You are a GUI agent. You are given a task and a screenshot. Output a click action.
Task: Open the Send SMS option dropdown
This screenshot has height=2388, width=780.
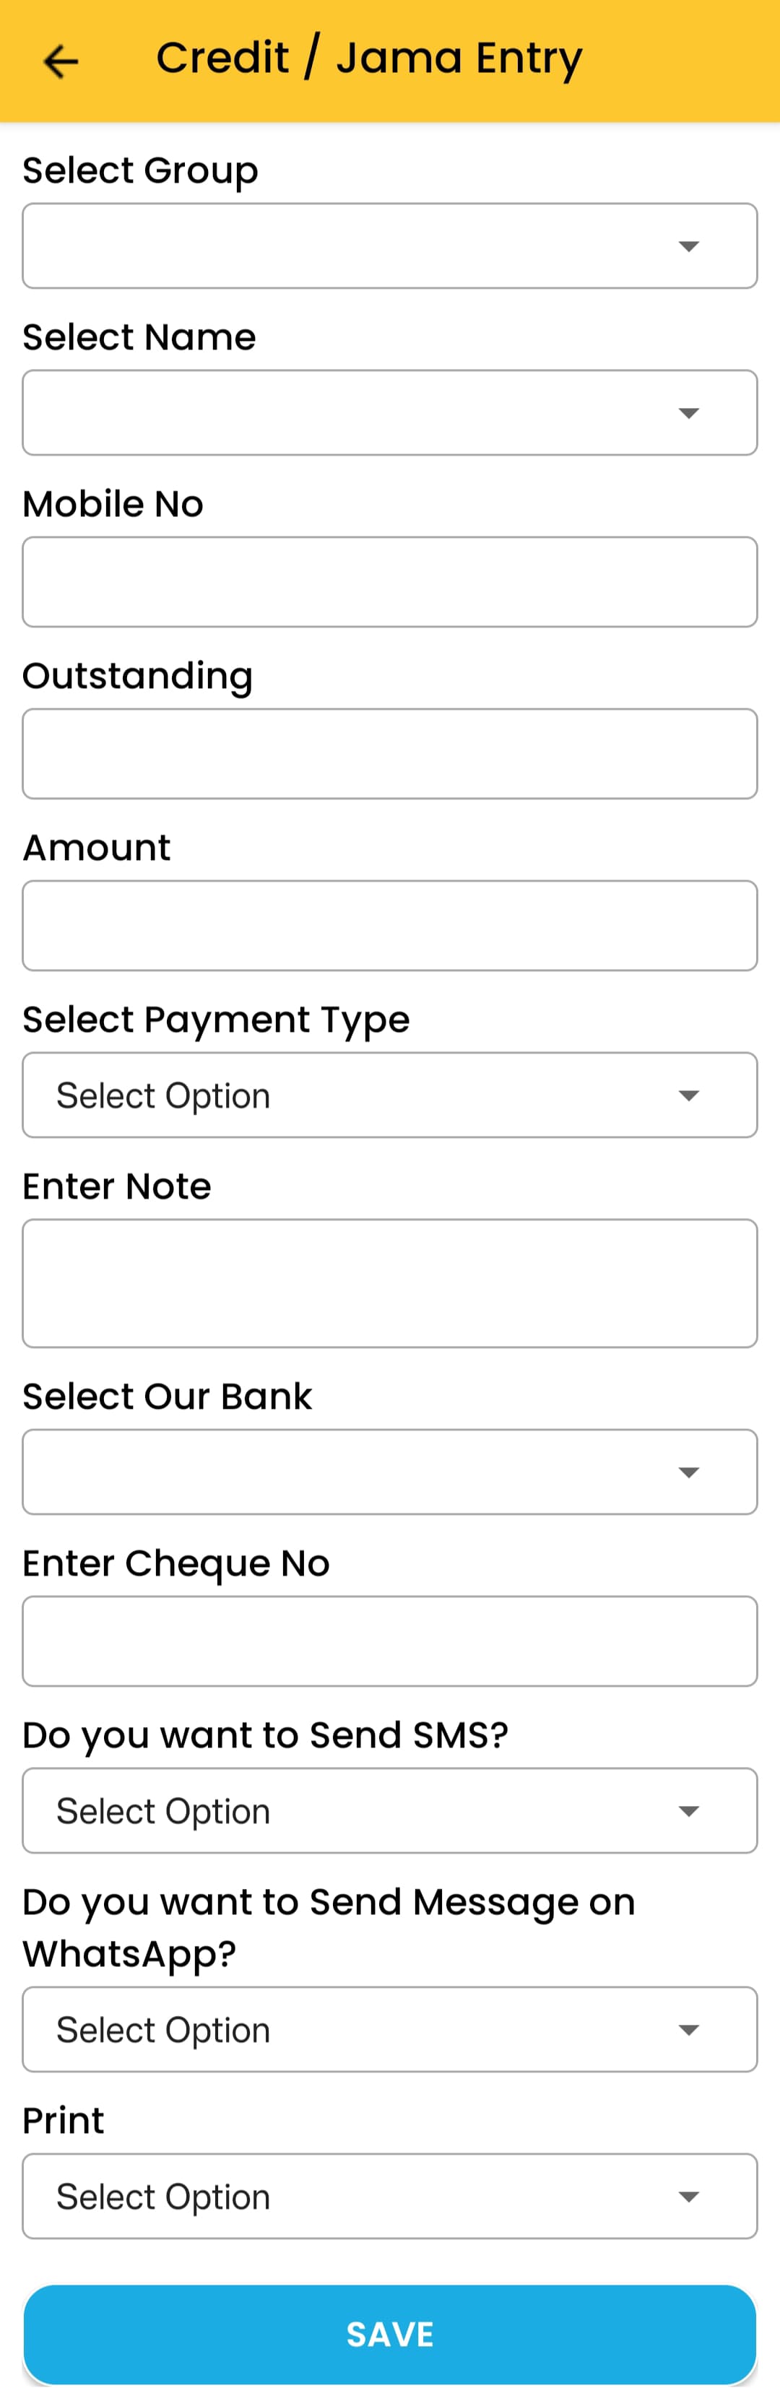click(x=389, y=1810)
